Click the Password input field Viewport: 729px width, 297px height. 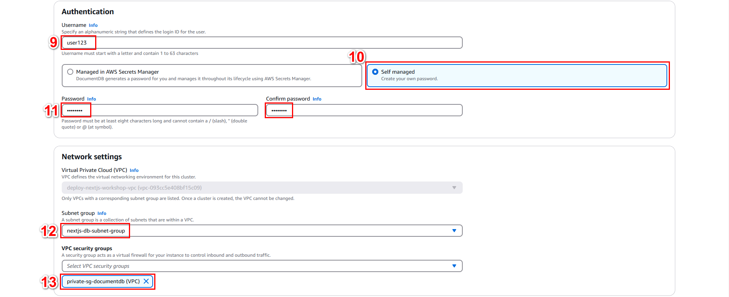click(160, 110)
